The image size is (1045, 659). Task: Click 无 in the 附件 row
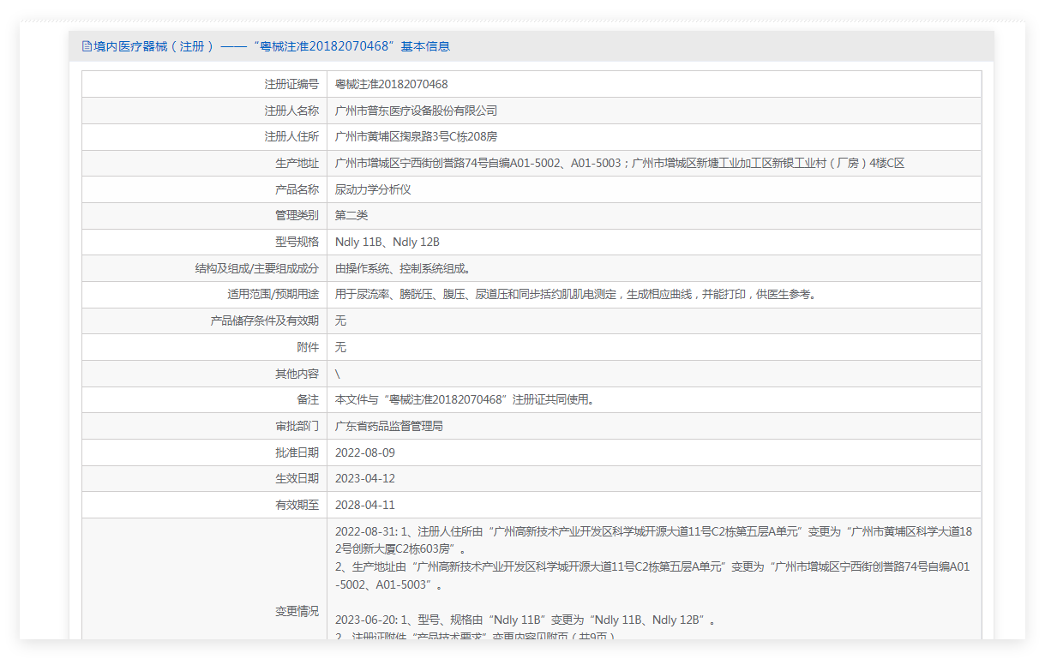pyautogui.click(x=340, y=347)
